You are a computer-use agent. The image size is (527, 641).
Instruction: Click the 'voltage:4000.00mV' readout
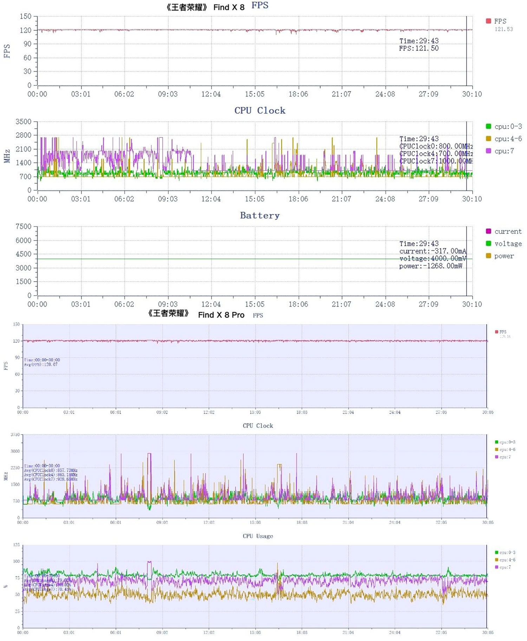coord(433,258)
